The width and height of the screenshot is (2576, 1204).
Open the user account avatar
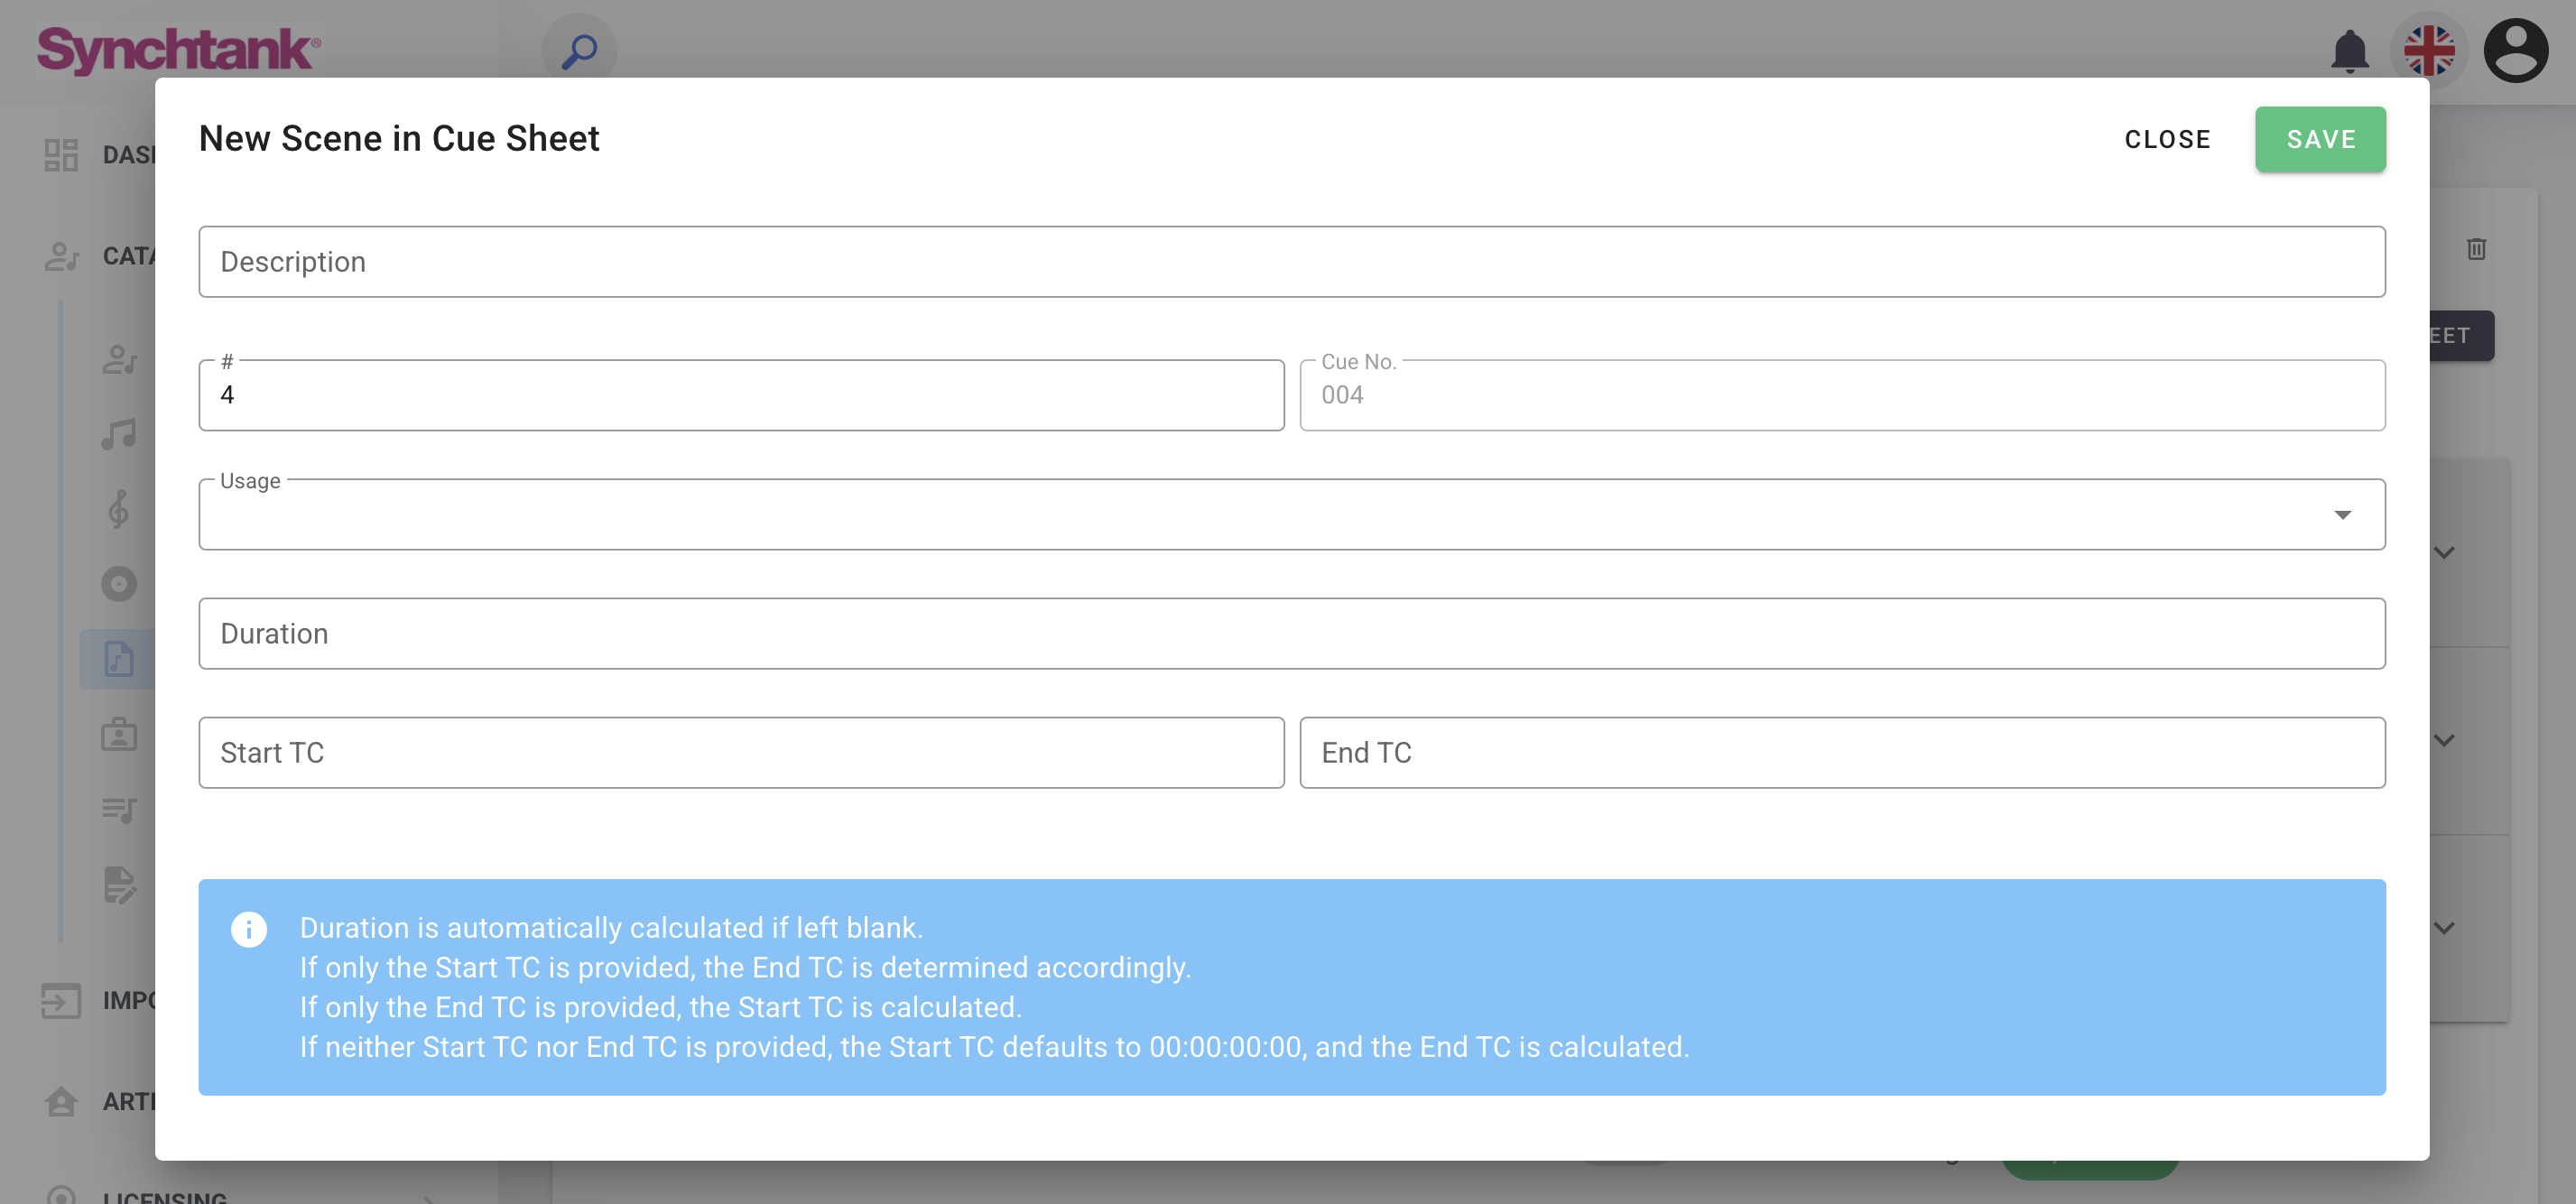coord(2515,50)
